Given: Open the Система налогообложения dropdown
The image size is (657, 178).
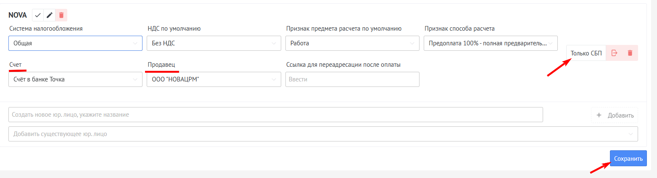Looking at the screenshot, I should 75,43.
